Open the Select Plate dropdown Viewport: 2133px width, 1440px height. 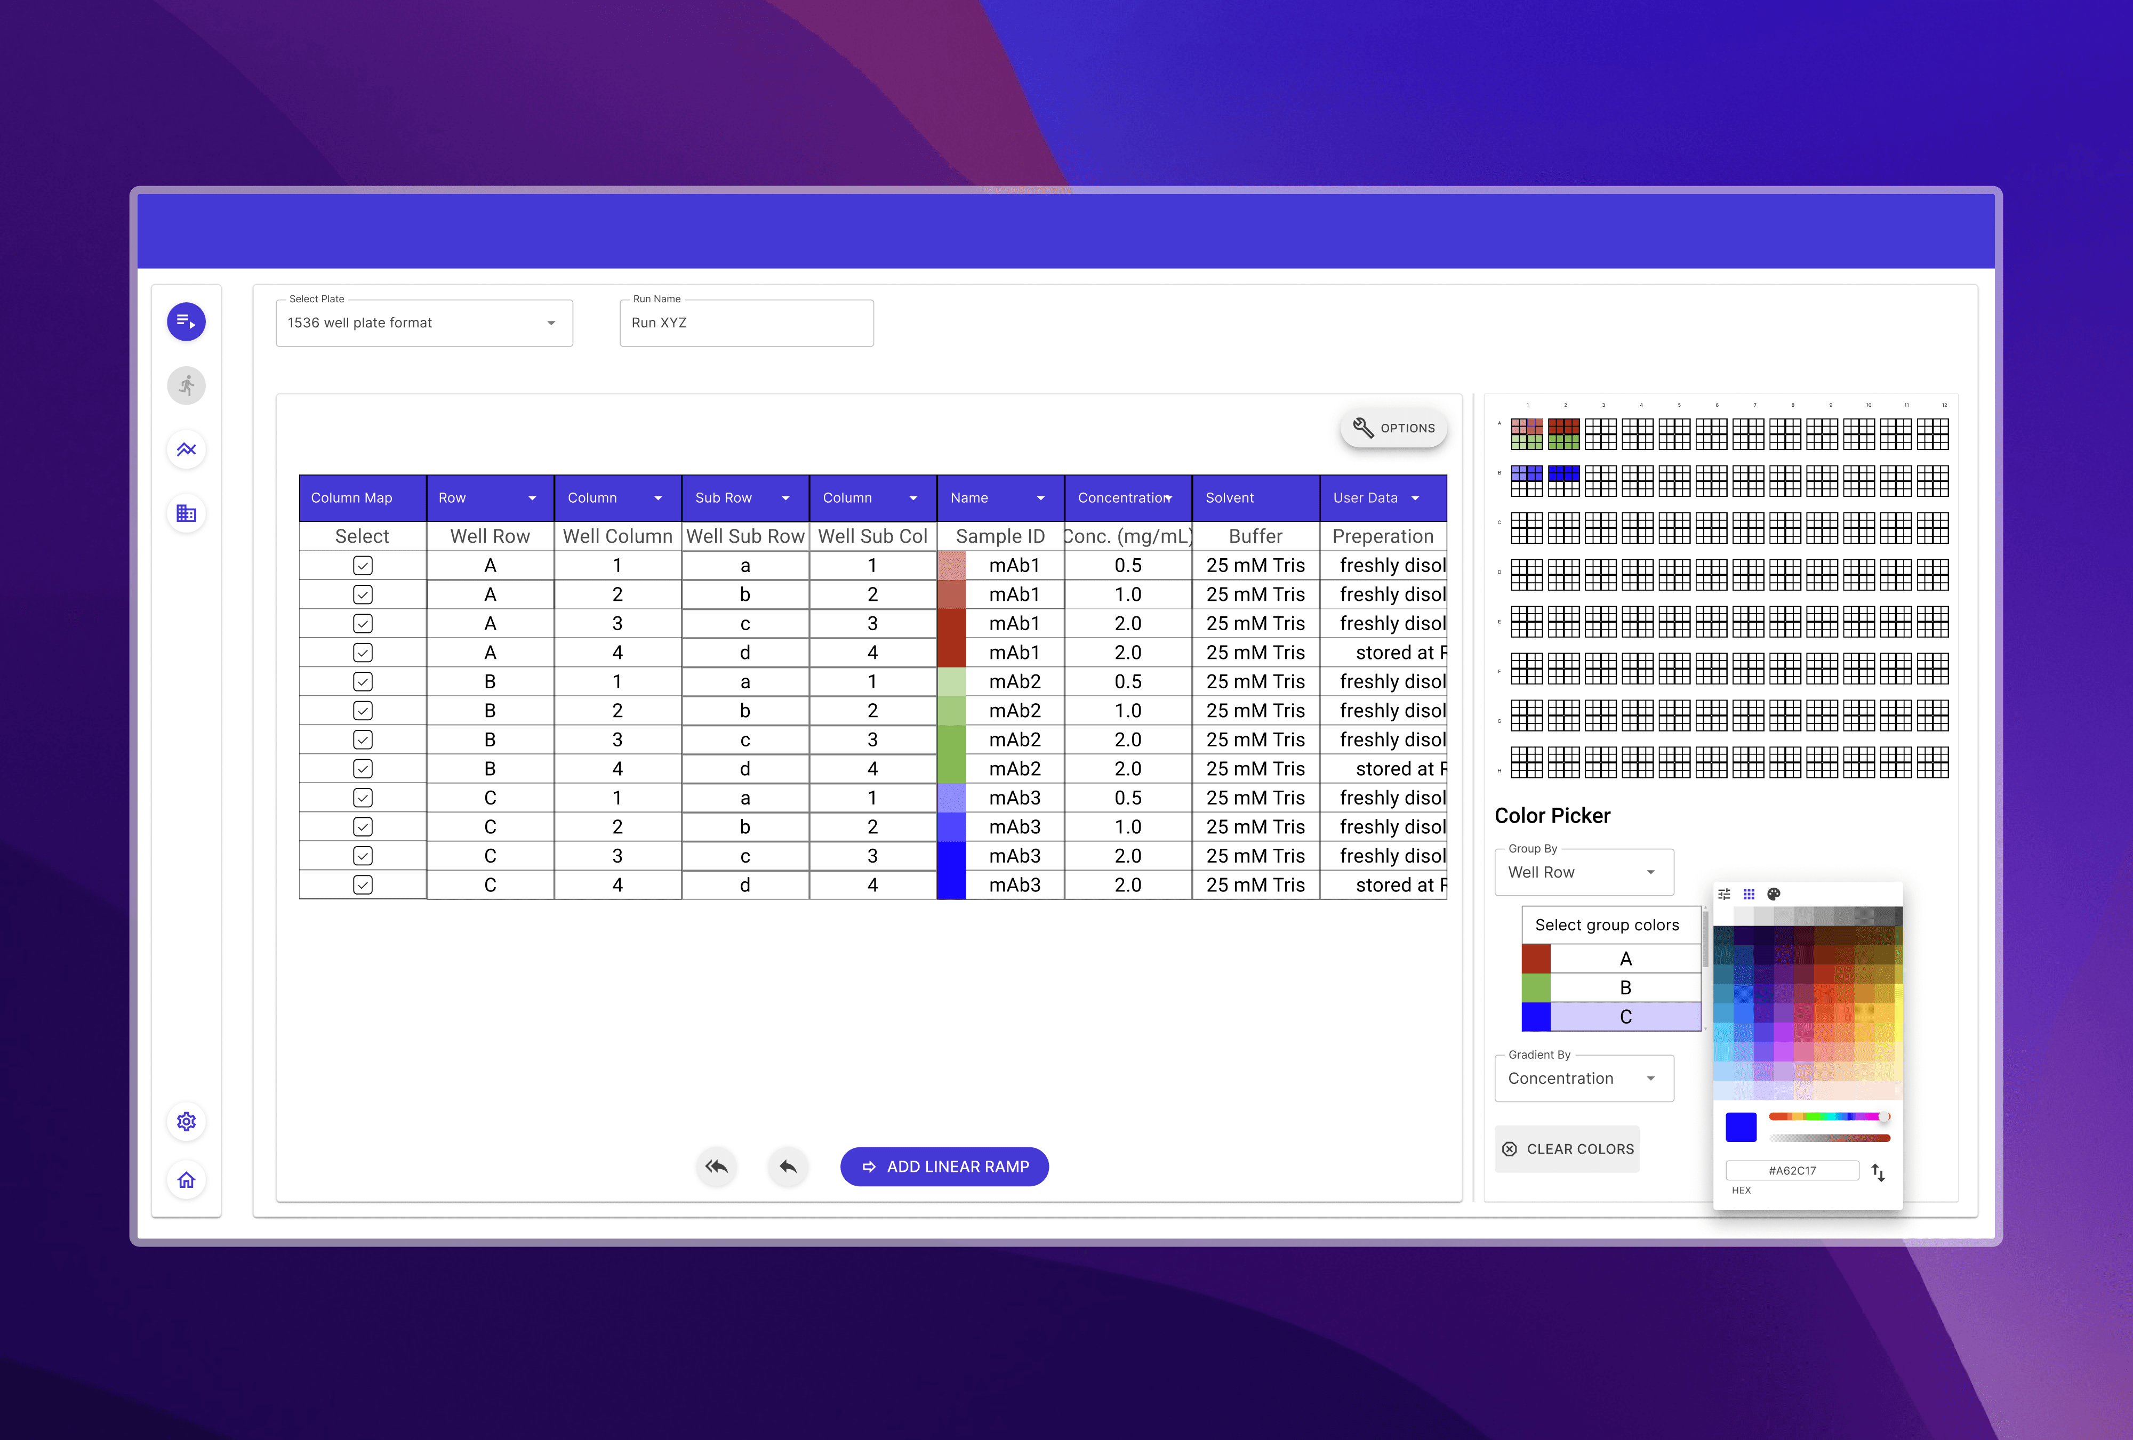tap(424, 323)
